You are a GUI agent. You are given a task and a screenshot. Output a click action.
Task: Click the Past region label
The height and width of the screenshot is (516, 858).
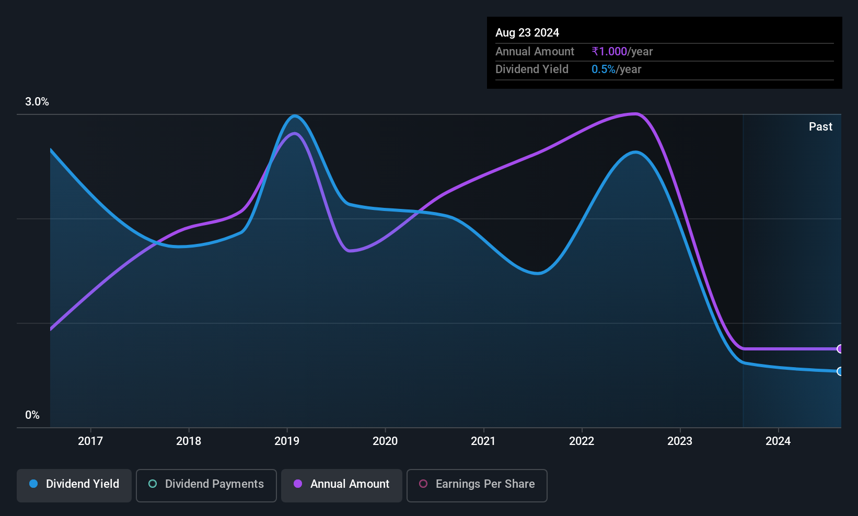[x=820, y=126]
